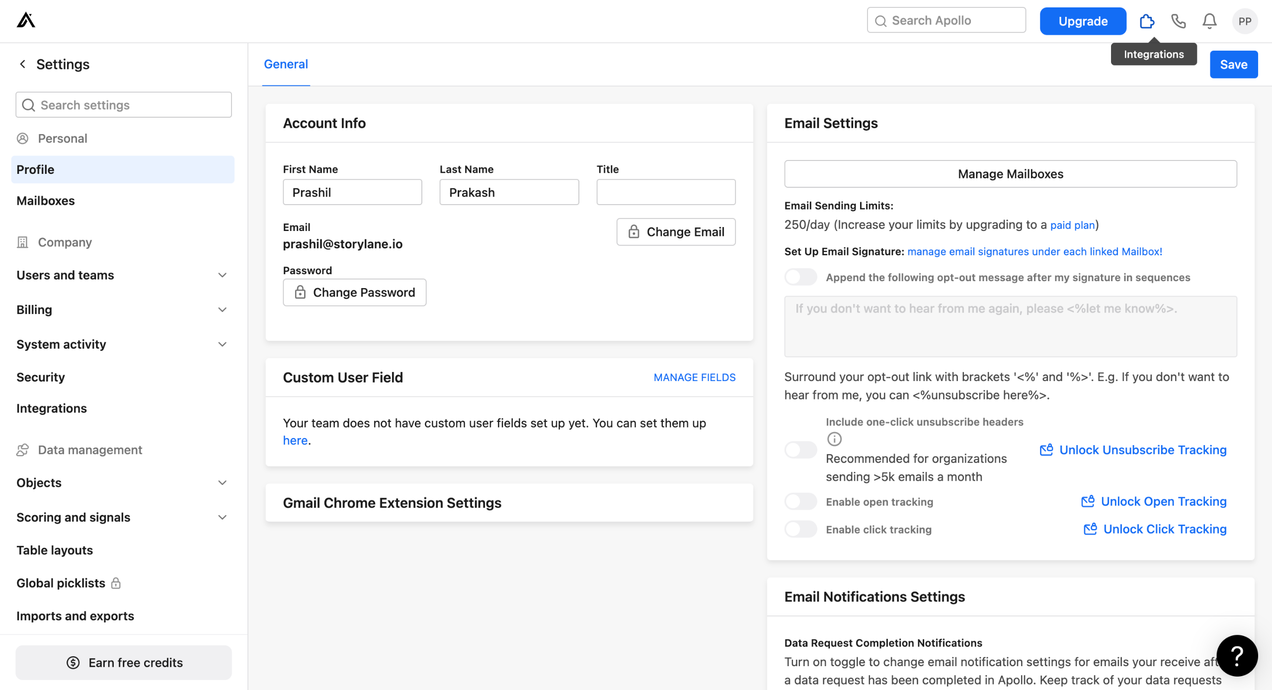Image resolution: width=1272 pixels, height=690 pixels.
Task: Enable open tracking toggle
Action: point(800,502)
